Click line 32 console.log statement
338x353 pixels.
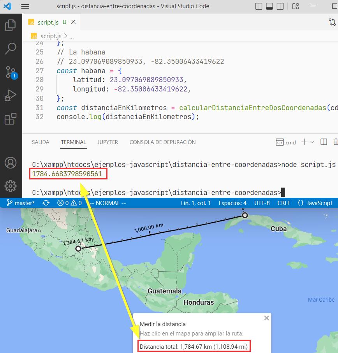128,117
